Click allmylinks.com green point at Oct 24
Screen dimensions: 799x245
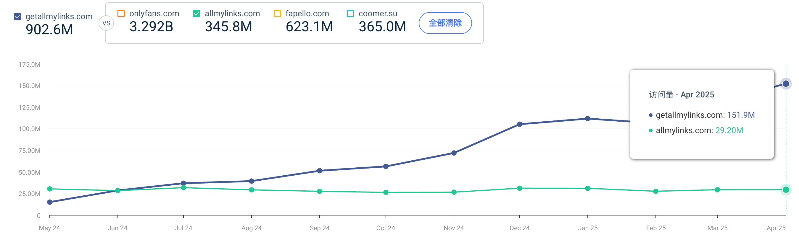click(386, 192)
